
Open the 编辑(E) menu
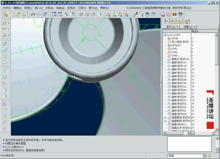[17, 8]
